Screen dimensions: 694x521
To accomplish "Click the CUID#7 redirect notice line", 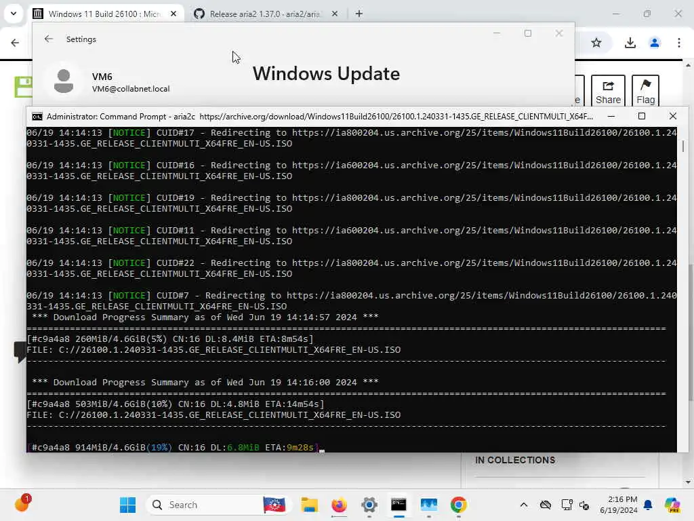I will click(352, 301).
